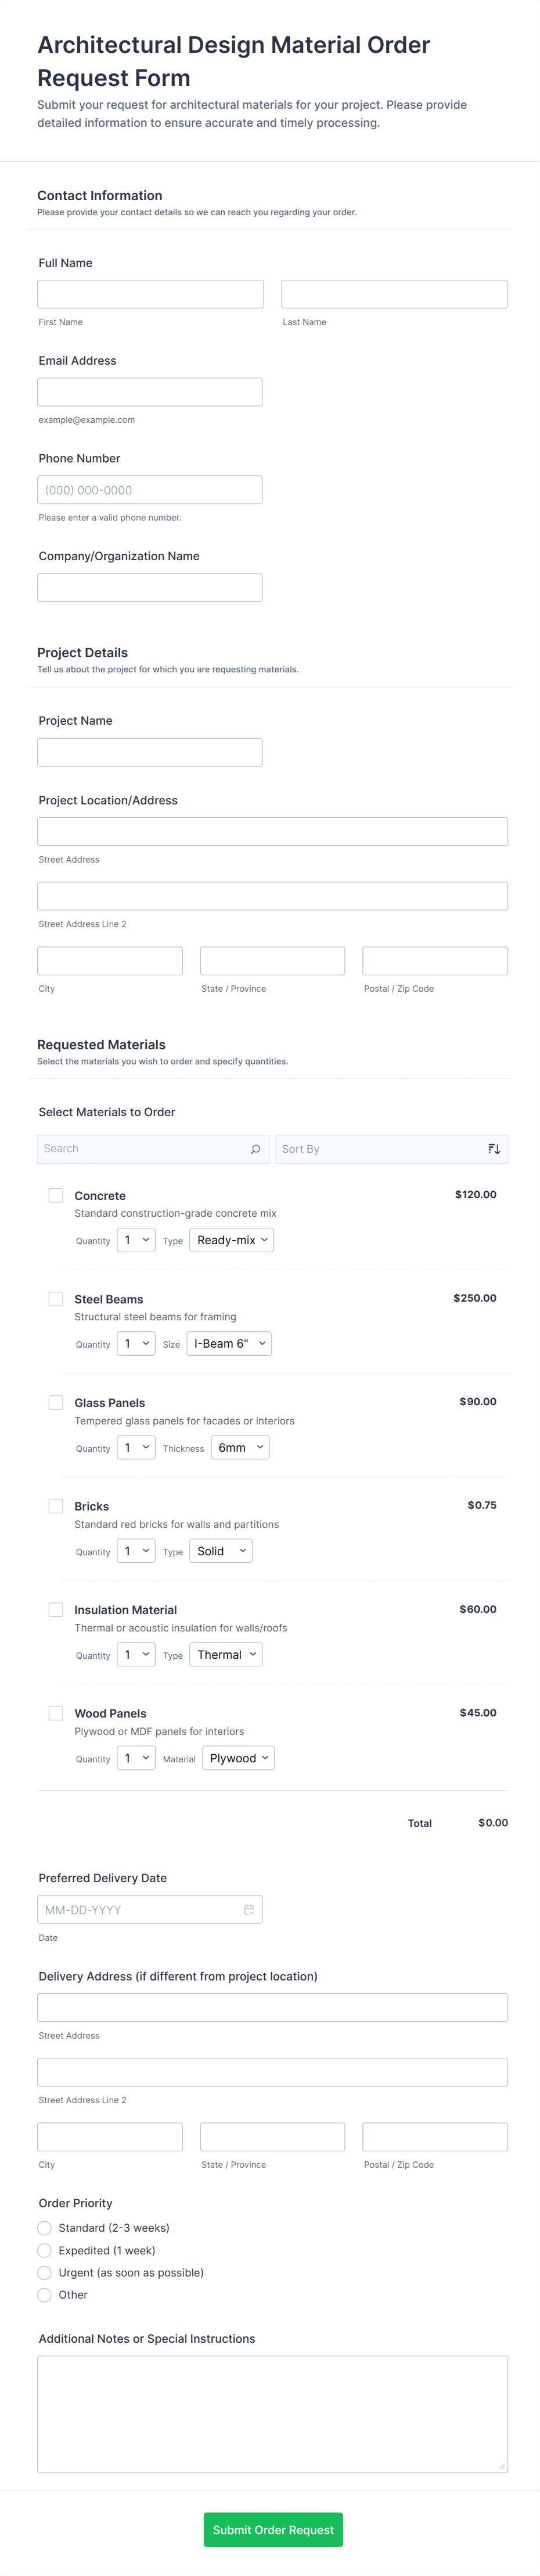This screenshot has height=2576, width=540.
Task: Expand Steel Beams Size dropdown
Action: [229, 1343]
